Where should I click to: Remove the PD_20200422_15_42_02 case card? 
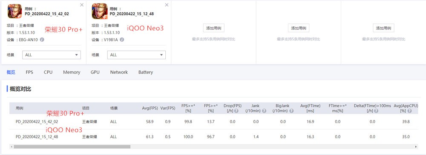tap(82, 5)
